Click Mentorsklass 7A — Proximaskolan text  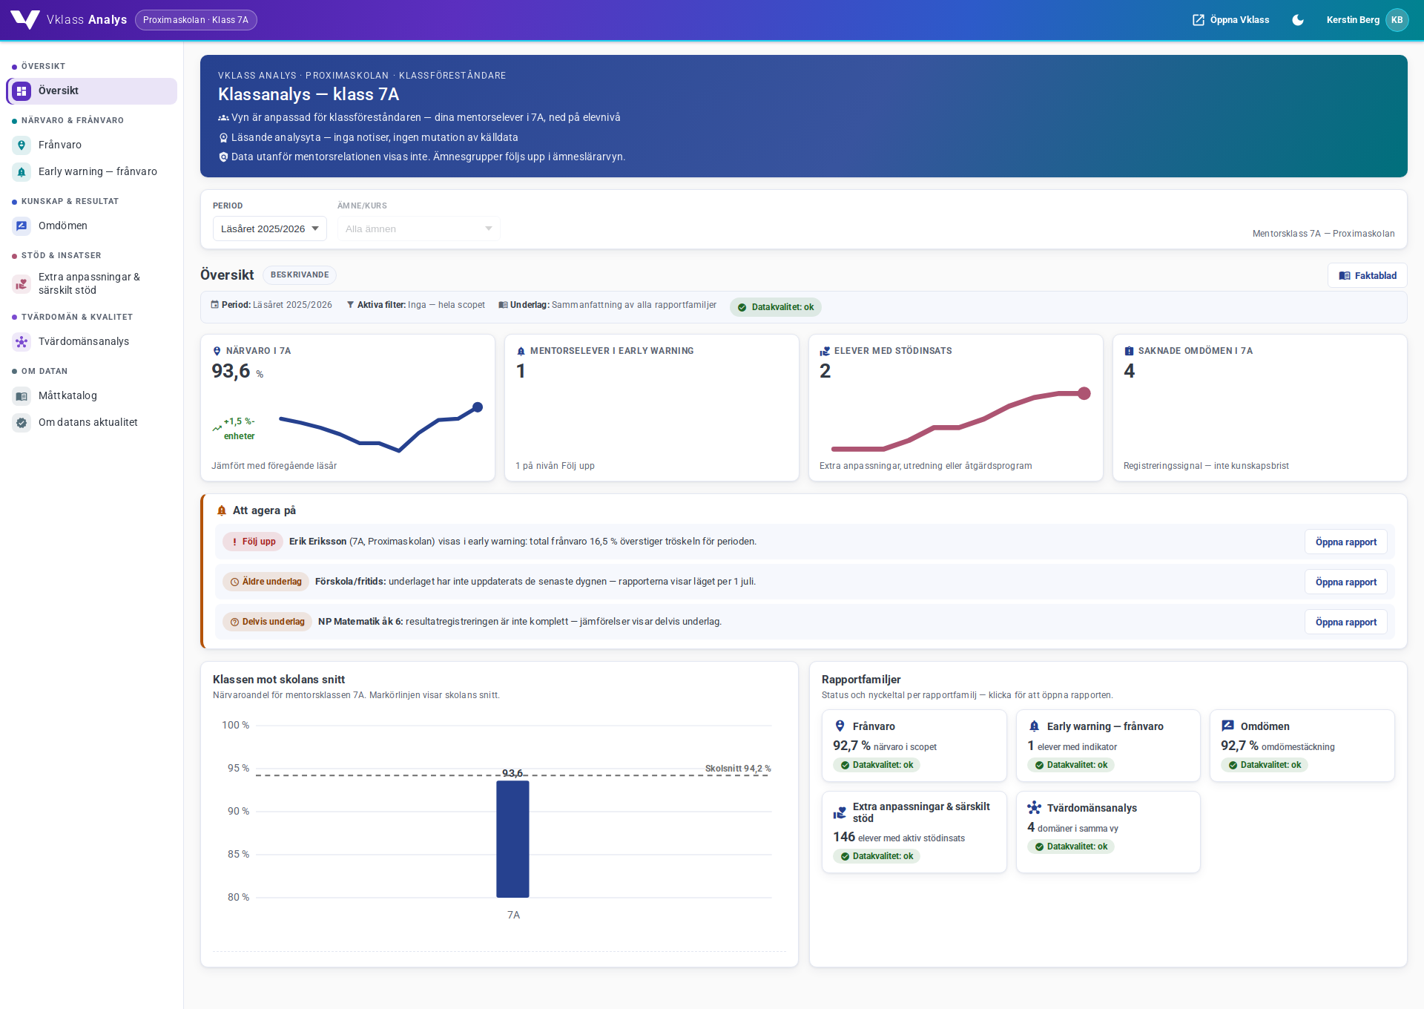(1323, 234)
